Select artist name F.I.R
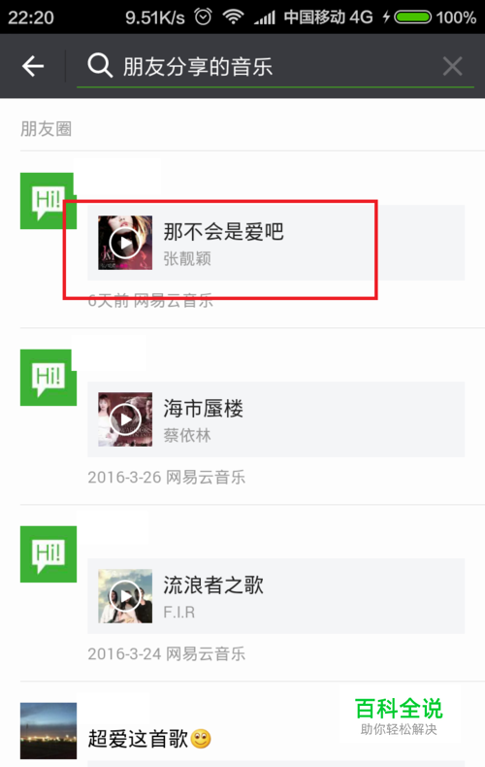 click(178, 612)
